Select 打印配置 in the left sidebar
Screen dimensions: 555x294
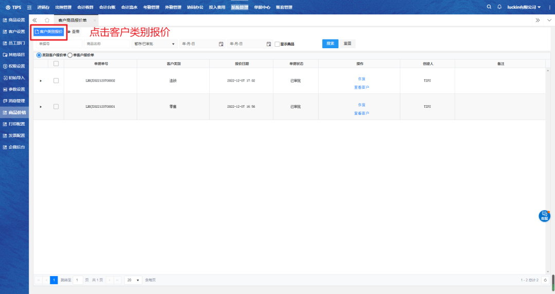pos(14,124)
